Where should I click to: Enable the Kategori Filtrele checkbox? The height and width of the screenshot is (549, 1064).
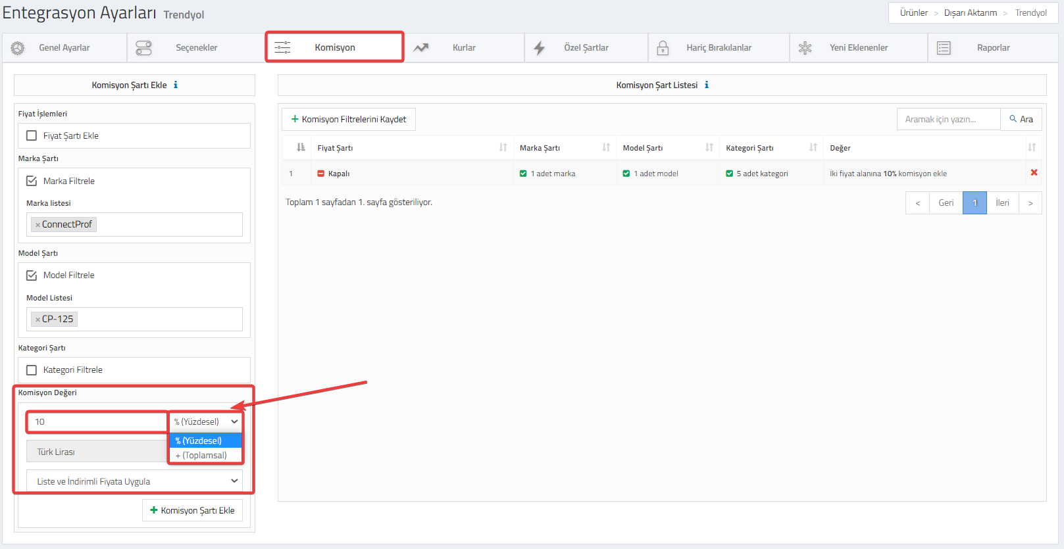tap(32, 370)
